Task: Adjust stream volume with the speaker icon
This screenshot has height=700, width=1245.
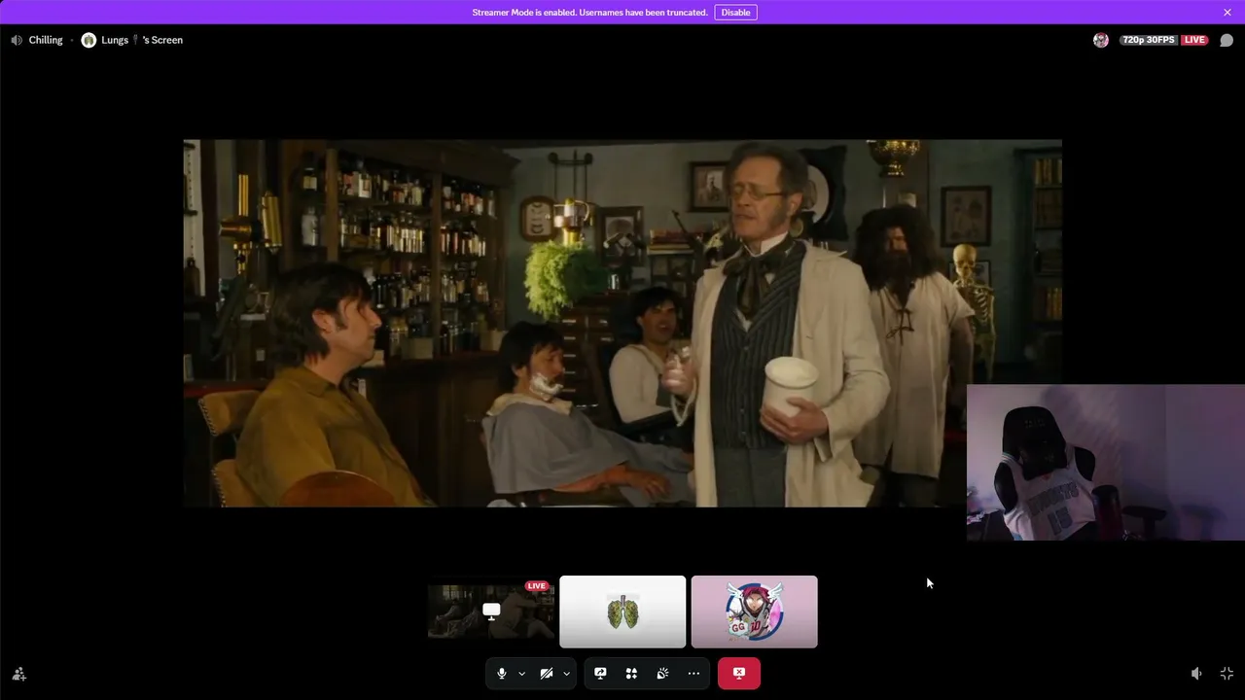Action: [x=1196, y=674]
